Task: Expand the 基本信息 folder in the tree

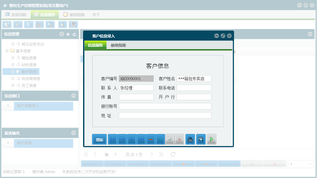Action: (7, 51)
